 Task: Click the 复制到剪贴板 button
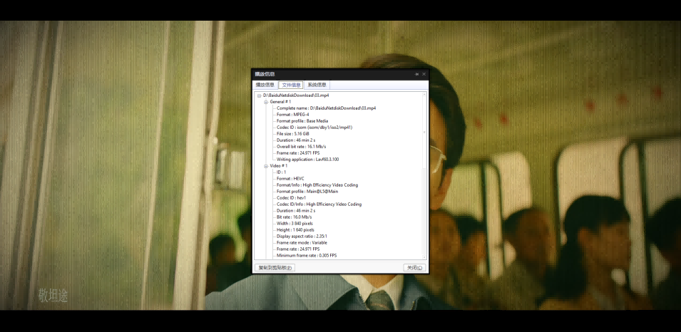pyautogui.click(x=275, y=268)
